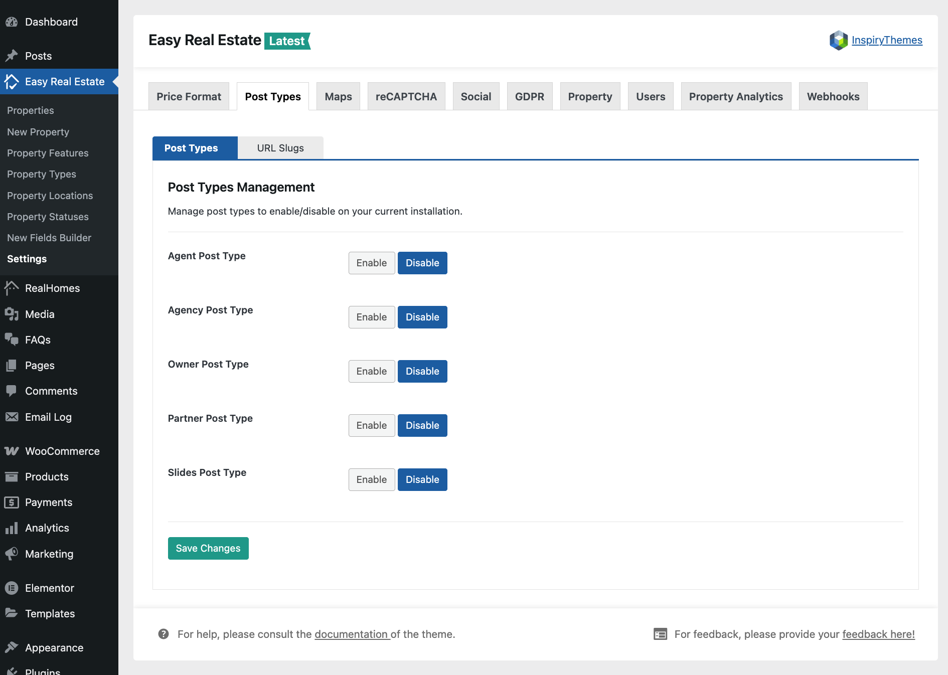
Task: Follow the feedback here link
Action: (878, 634)
